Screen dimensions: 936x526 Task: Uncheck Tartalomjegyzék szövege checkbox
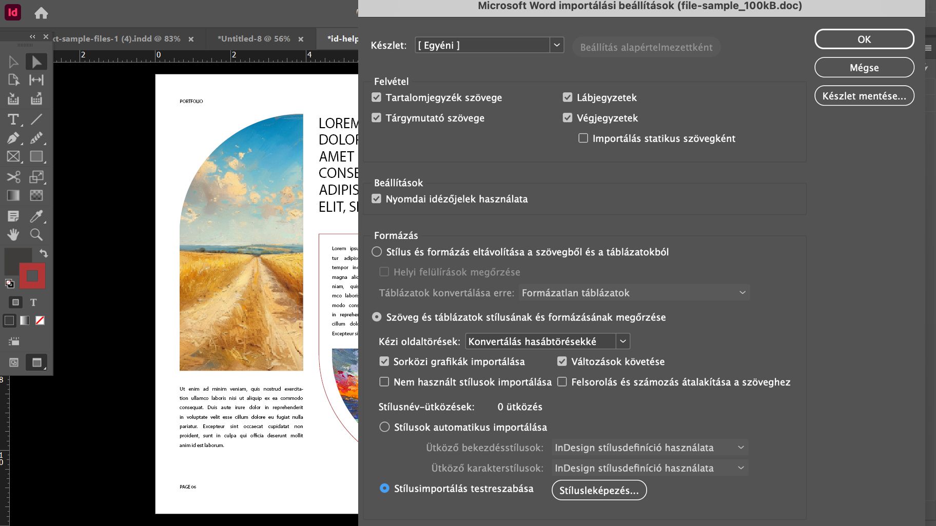[x=377, y=97]
